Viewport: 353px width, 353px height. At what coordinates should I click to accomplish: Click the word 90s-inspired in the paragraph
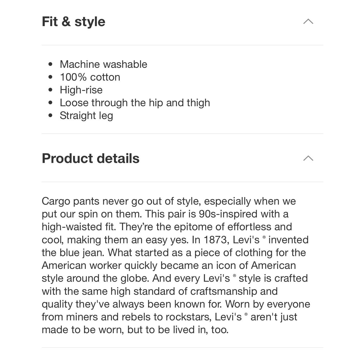point(228,214)
